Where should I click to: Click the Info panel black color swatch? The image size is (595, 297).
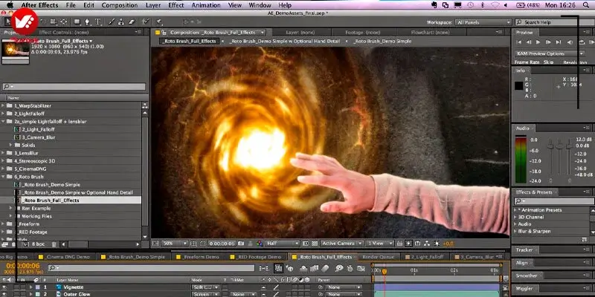point(518,86)
